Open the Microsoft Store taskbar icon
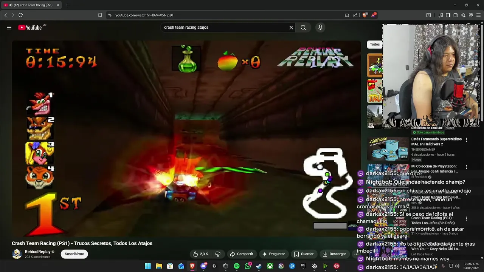Image resolution: width=484 pixels, height=272 pixels. pos(170,266)
